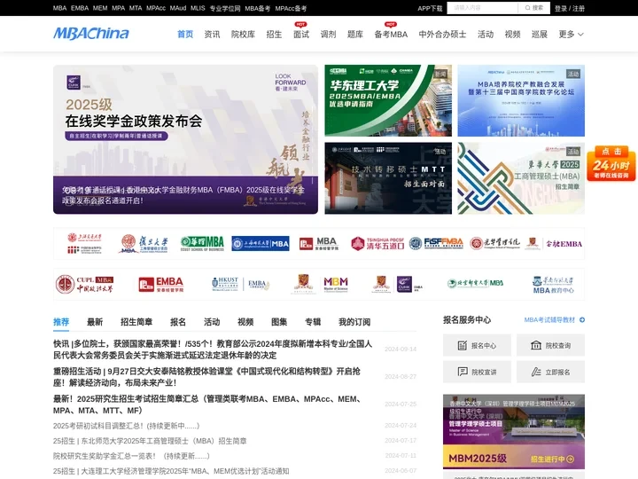Open the 重磅招生活动 9月27日交大安泰 article
Image resolution: width=638 pixels, height=479 pixels.
click(x=206, y=377)
